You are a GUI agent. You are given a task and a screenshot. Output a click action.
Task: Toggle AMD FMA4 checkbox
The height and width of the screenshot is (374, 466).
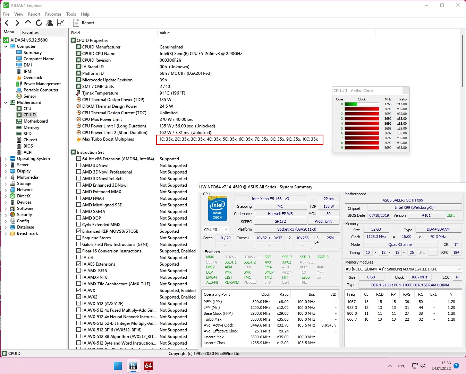[x=78, y=198]
